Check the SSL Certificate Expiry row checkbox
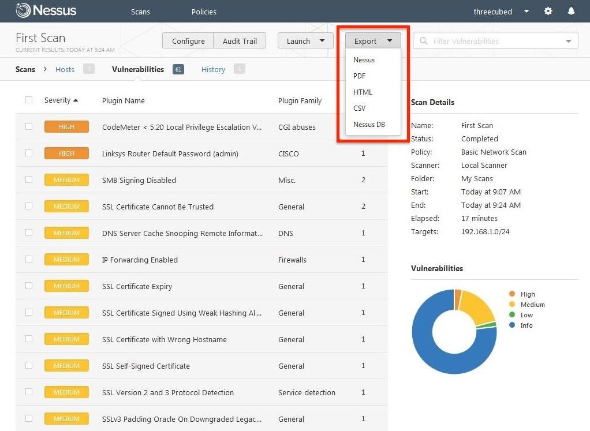Image resolution: width=590 pixels, height=431 pixels. [x=29, y=286]
